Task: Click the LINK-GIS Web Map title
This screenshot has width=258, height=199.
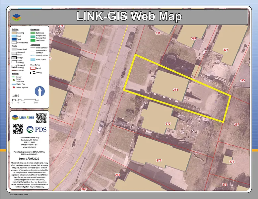Action: coord(129,16)
